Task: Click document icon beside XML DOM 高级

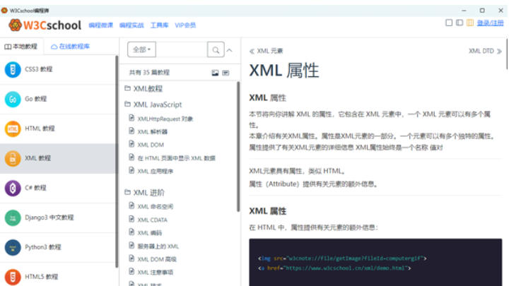Action: point(131,258)
